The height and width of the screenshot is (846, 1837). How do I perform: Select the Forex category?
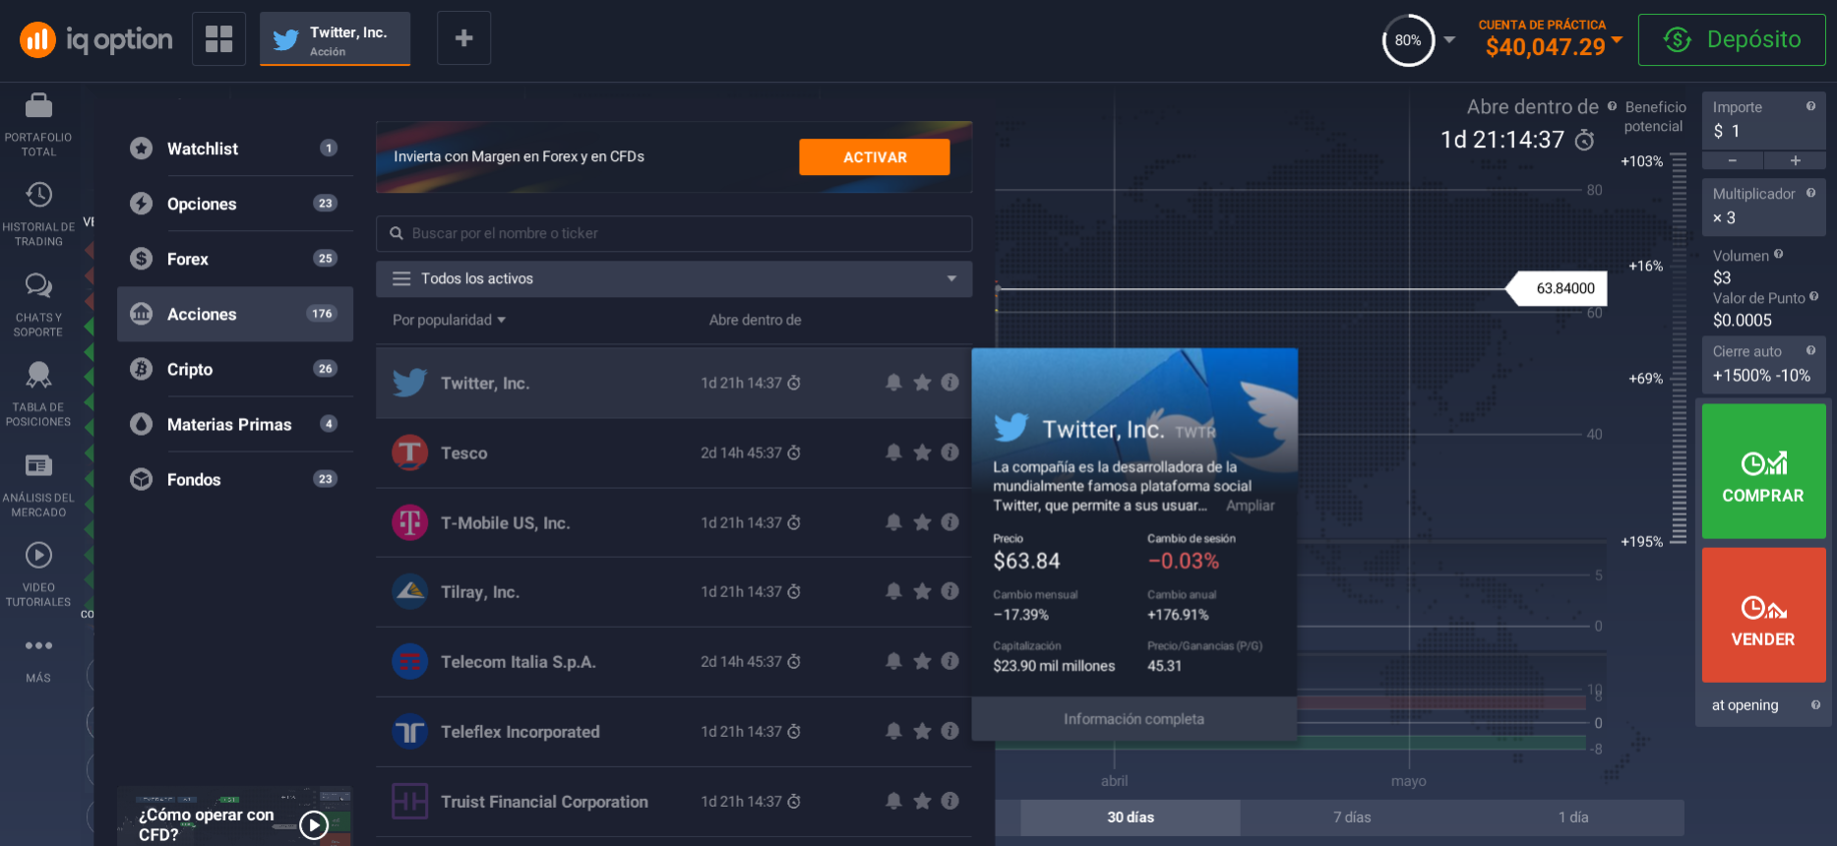[235, 259]
